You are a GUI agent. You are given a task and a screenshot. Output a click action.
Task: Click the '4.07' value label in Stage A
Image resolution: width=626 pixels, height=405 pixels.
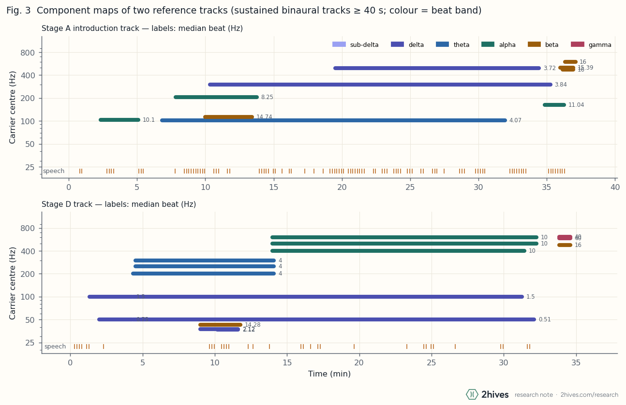coord(515,120)
